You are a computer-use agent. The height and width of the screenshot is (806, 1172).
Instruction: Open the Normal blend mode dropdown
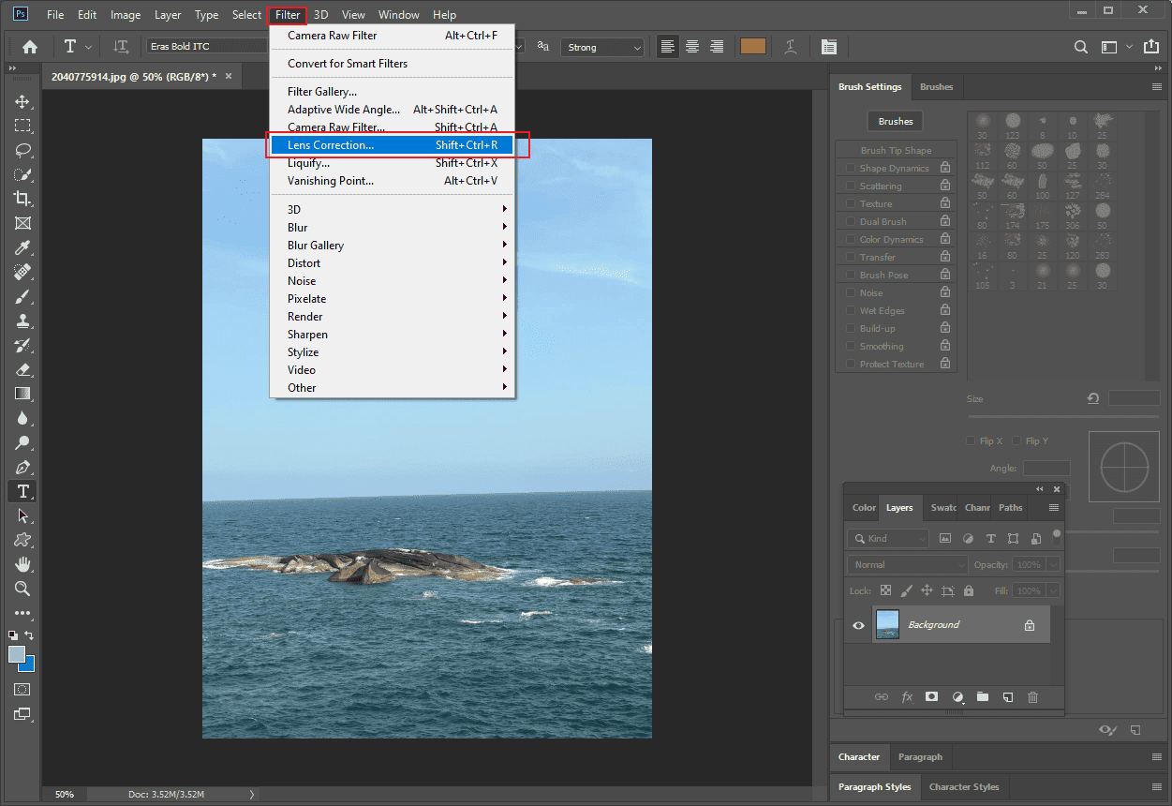[x=906, y=564]
